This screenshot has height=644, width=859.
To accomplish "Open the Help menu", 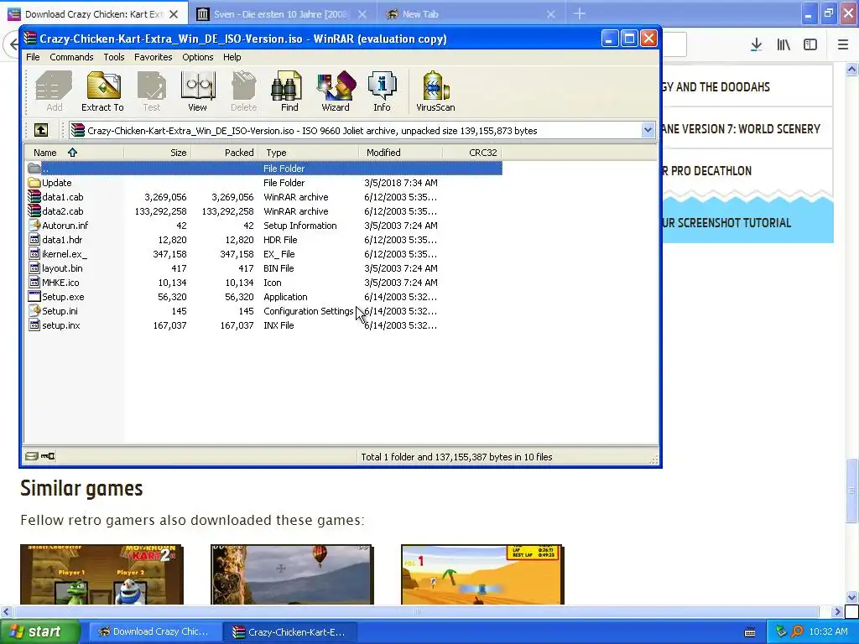I will coord(232,57).
